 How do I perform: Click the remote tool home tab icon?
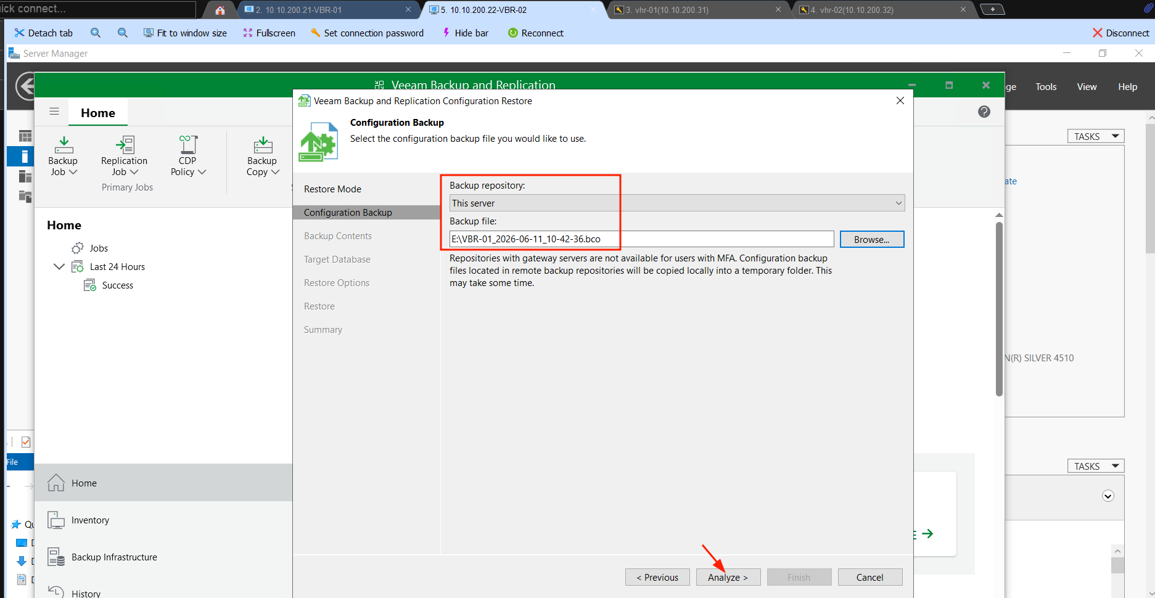pos(220,10)
